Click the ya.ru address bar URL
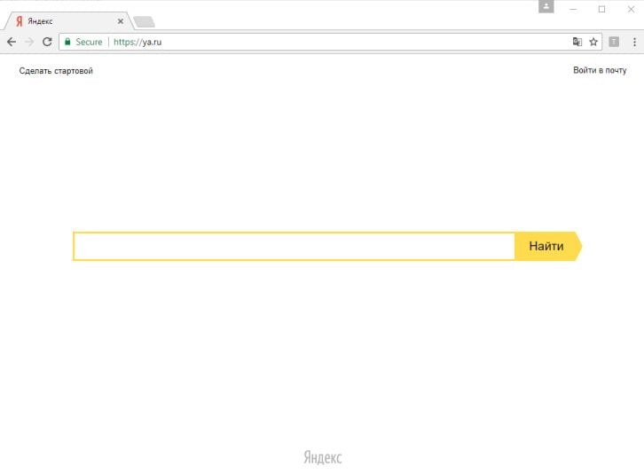The image size is (644, 474). pos(137,42)
